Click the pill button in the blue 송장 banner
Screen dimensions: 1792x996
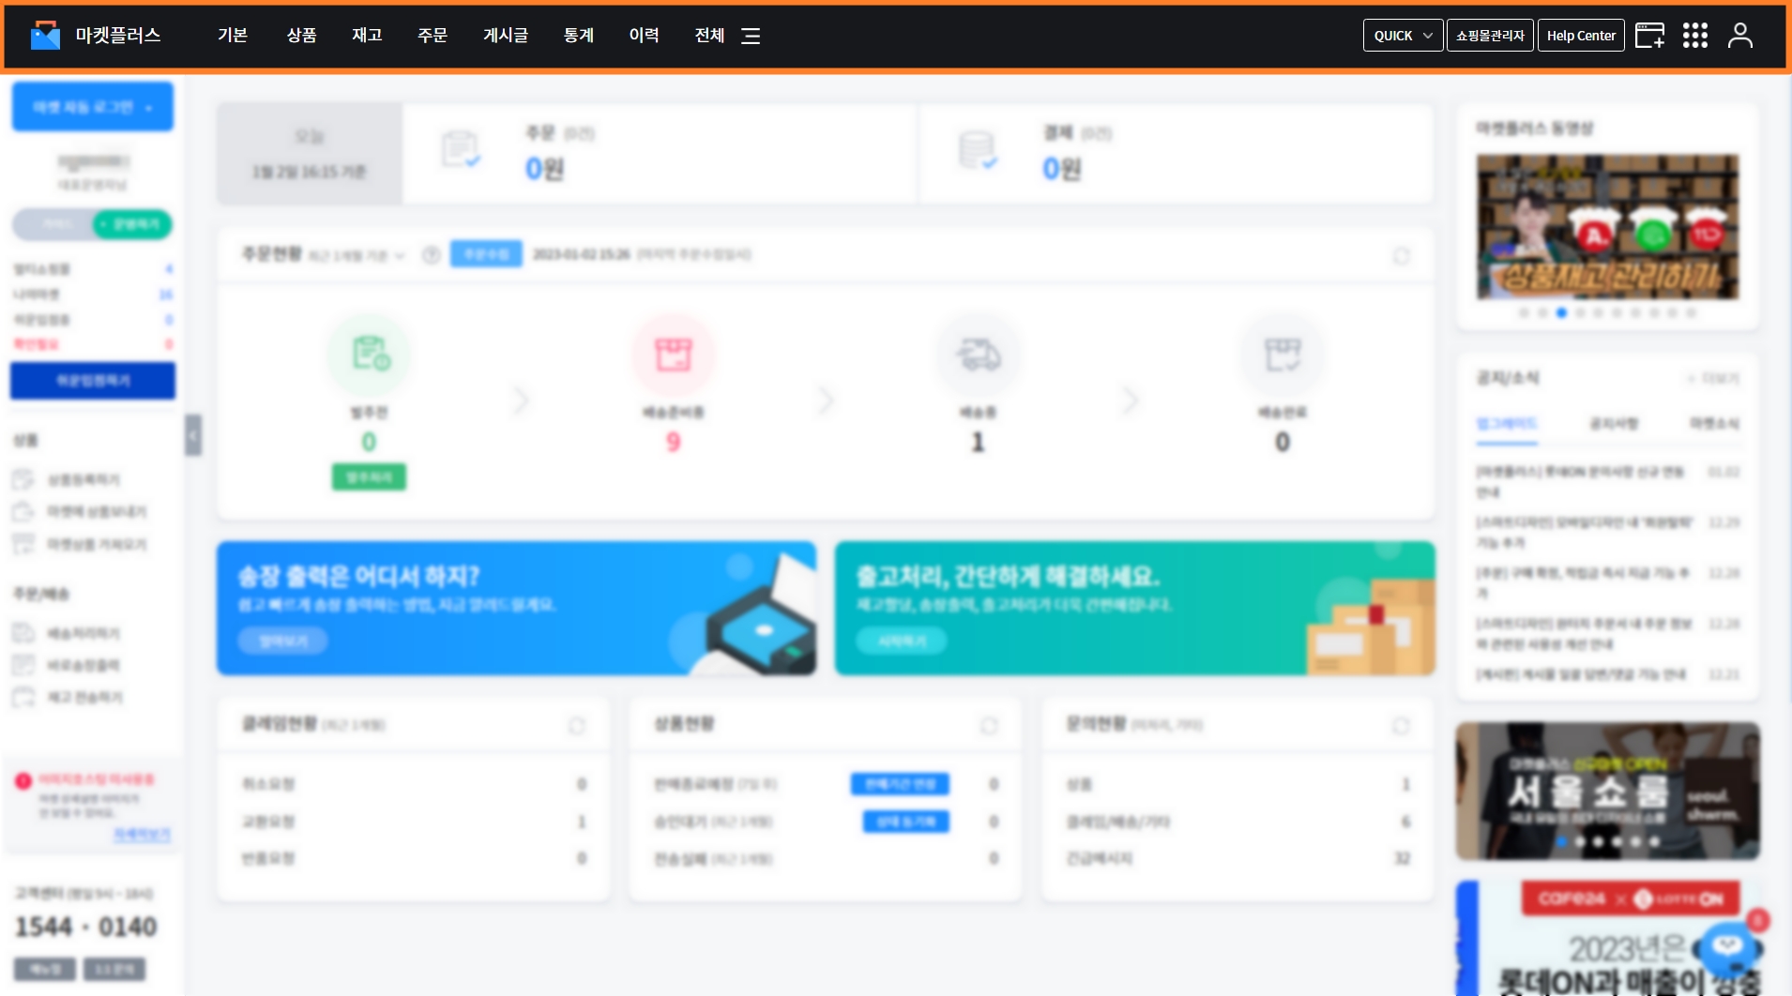[282, 641]
